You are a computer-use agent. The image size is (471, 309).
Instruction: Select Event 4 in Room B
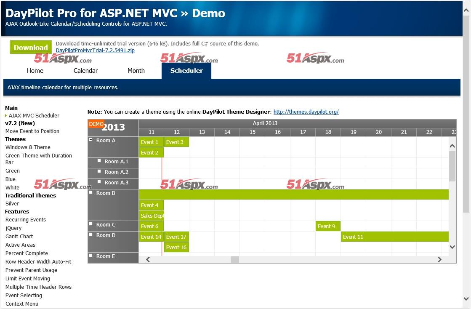coord(151,205)
